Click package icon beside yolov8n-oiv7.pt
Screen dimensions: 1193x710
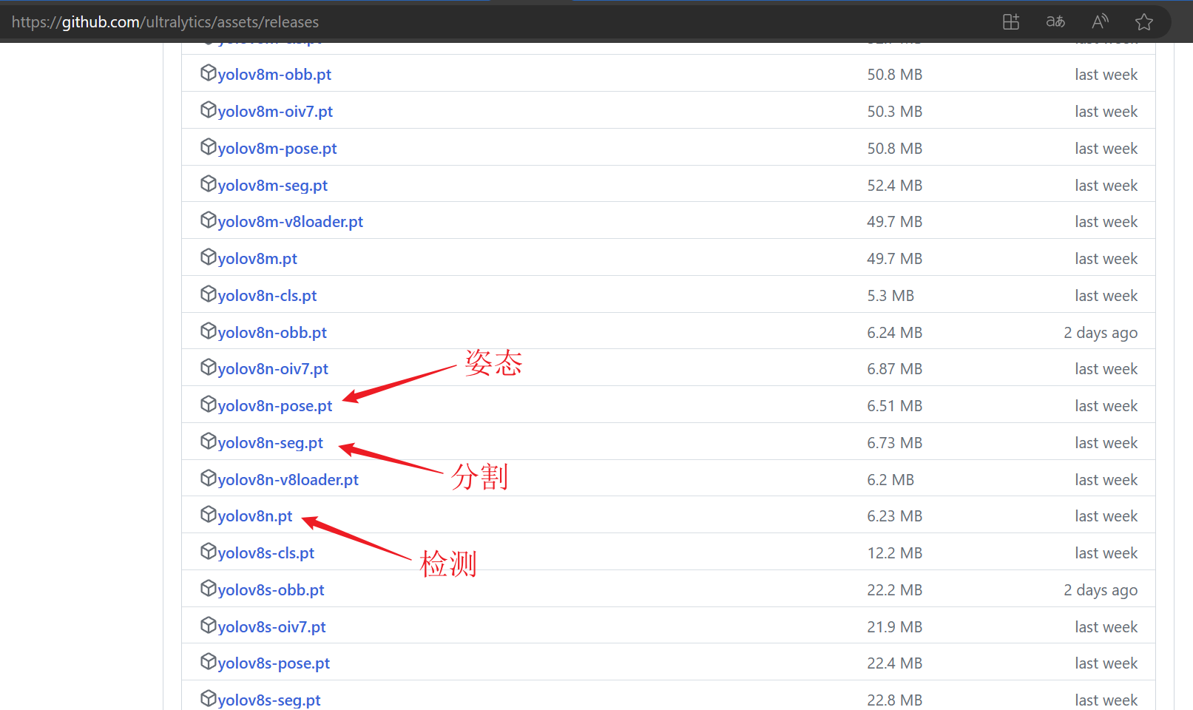(208, 367)
